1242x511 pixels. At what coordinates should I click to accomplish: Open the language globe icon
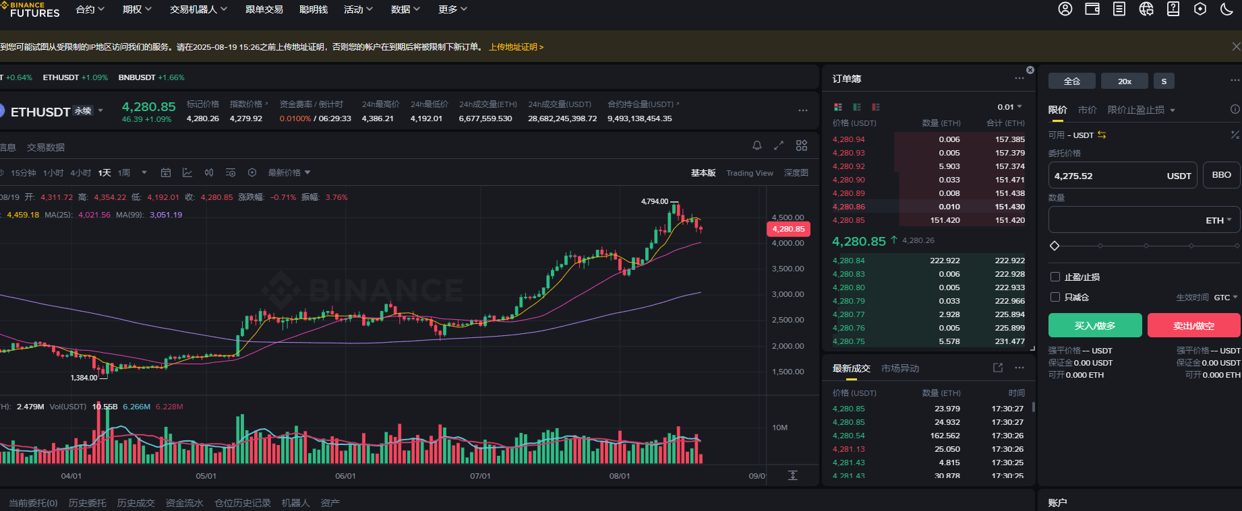pyautogui.click(x=1146, y=9)
